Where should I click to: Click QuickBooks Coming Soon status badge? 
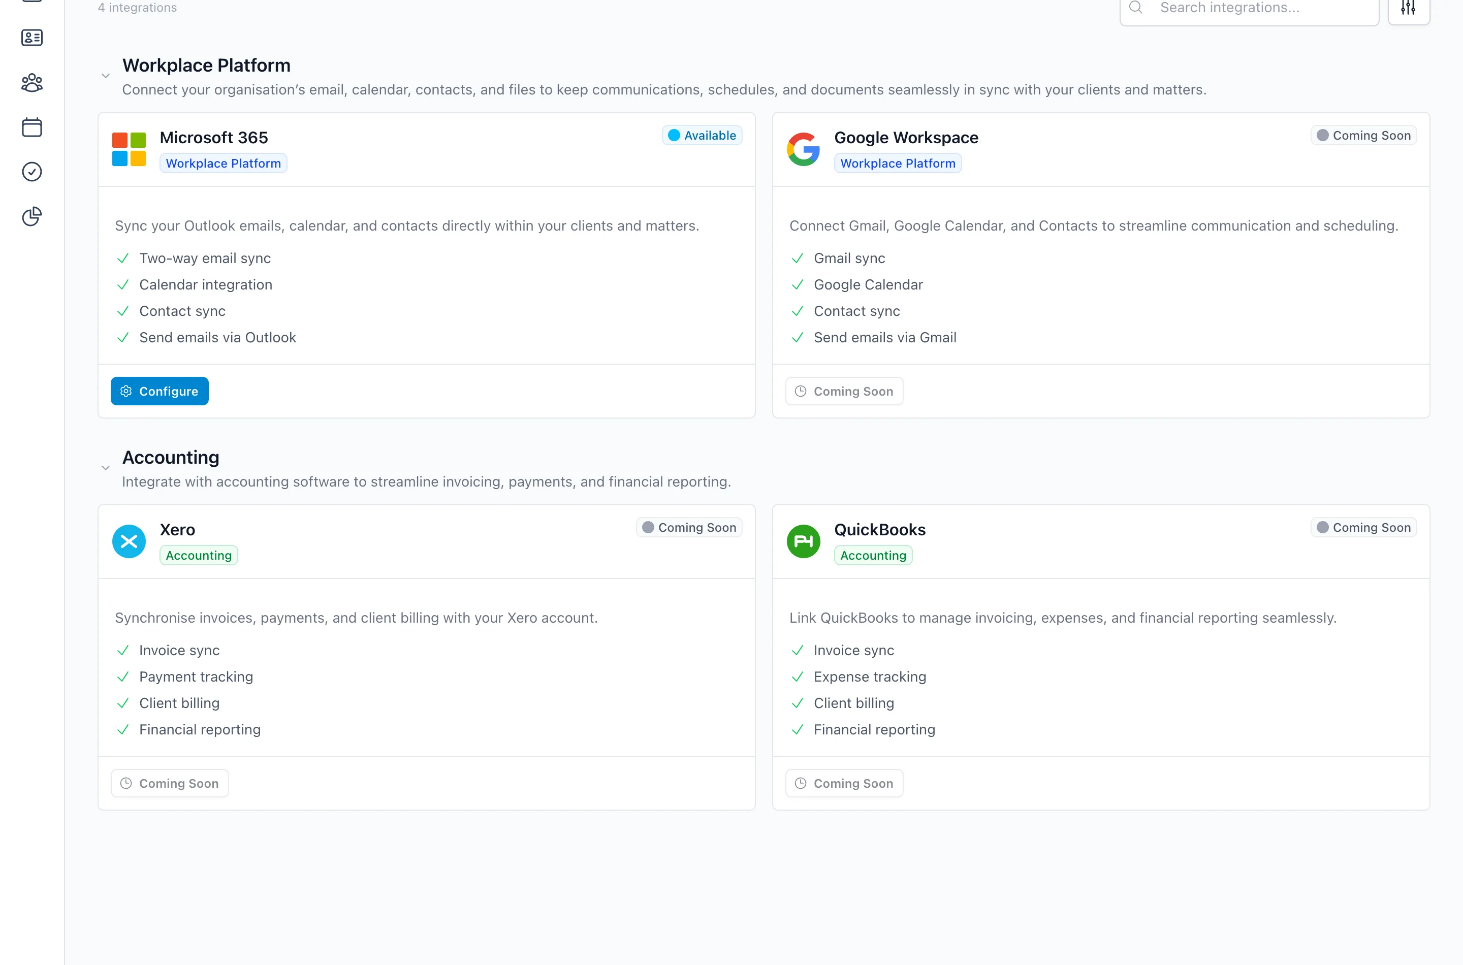[1363, 527]
